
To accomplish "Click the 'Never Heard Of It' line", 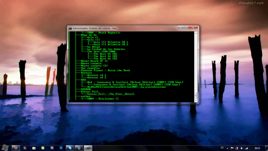I will pos(94,61).
